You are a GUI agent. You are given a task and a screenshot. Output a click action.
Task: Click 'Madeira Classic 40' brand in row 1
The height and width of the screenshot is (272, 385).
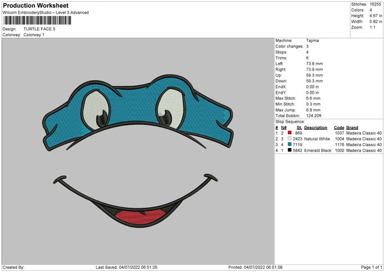[x=364, y=133]
